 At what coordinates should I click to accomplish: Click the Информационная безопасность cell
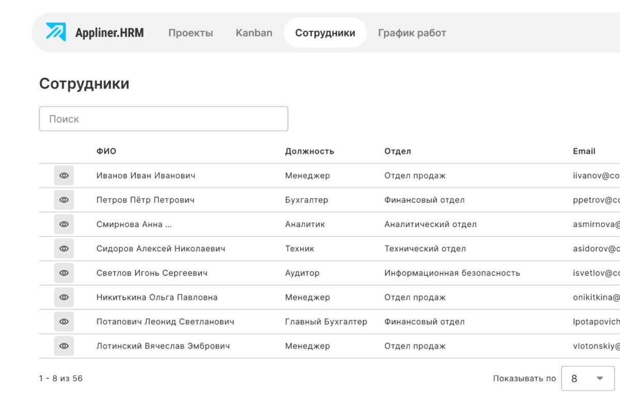point(452,273)
